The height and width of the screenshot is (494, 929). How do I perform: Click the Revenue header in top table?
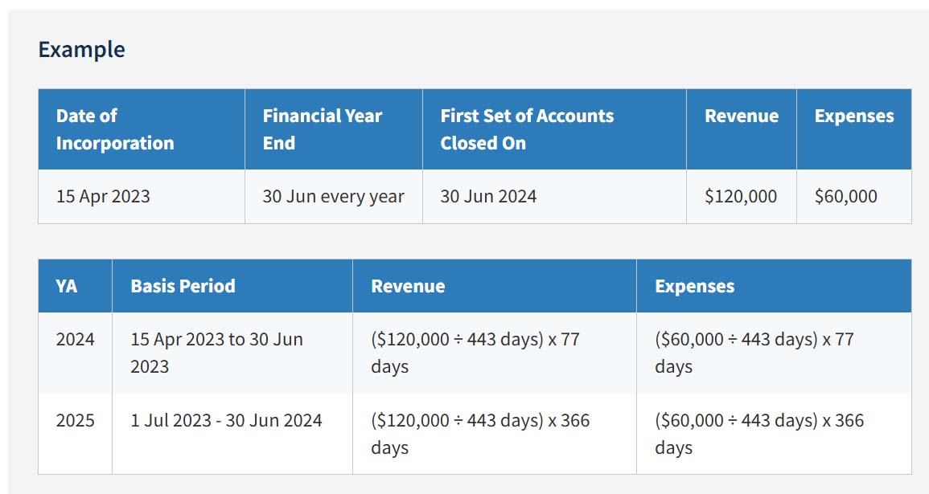point(742,129)
